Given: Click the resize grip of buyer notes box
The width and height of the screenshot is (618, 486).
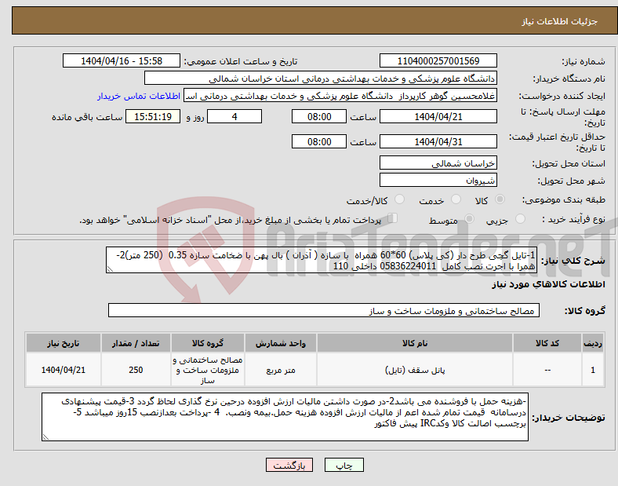Looking at the screenshot, I should click(x=45, y=437).
